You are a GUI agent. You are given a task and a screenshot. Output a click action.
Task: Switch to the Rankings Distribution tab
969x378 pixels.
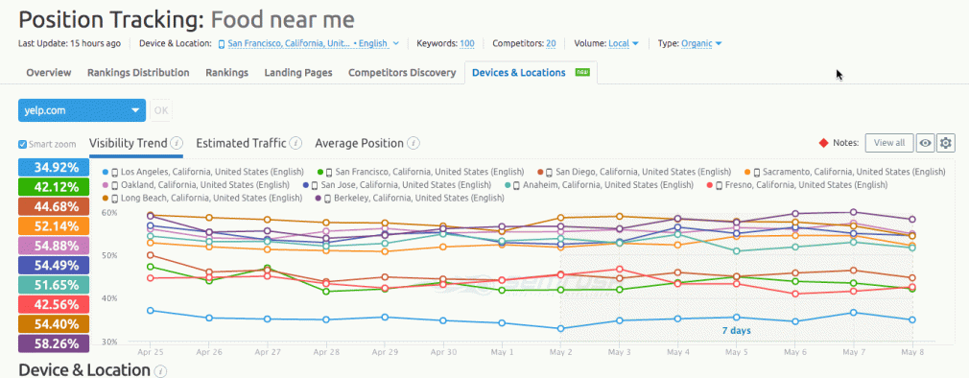138,73
